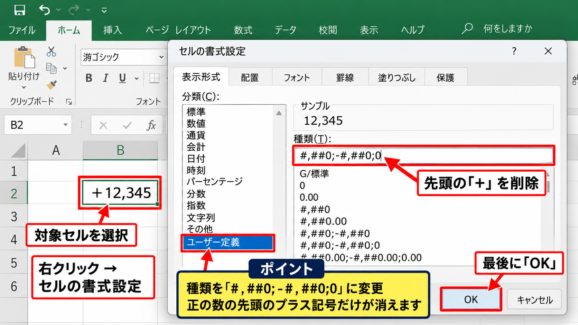Click the Undo arrow icon
The height and width of the screenshot is (325, 578).
pos(45,10)
